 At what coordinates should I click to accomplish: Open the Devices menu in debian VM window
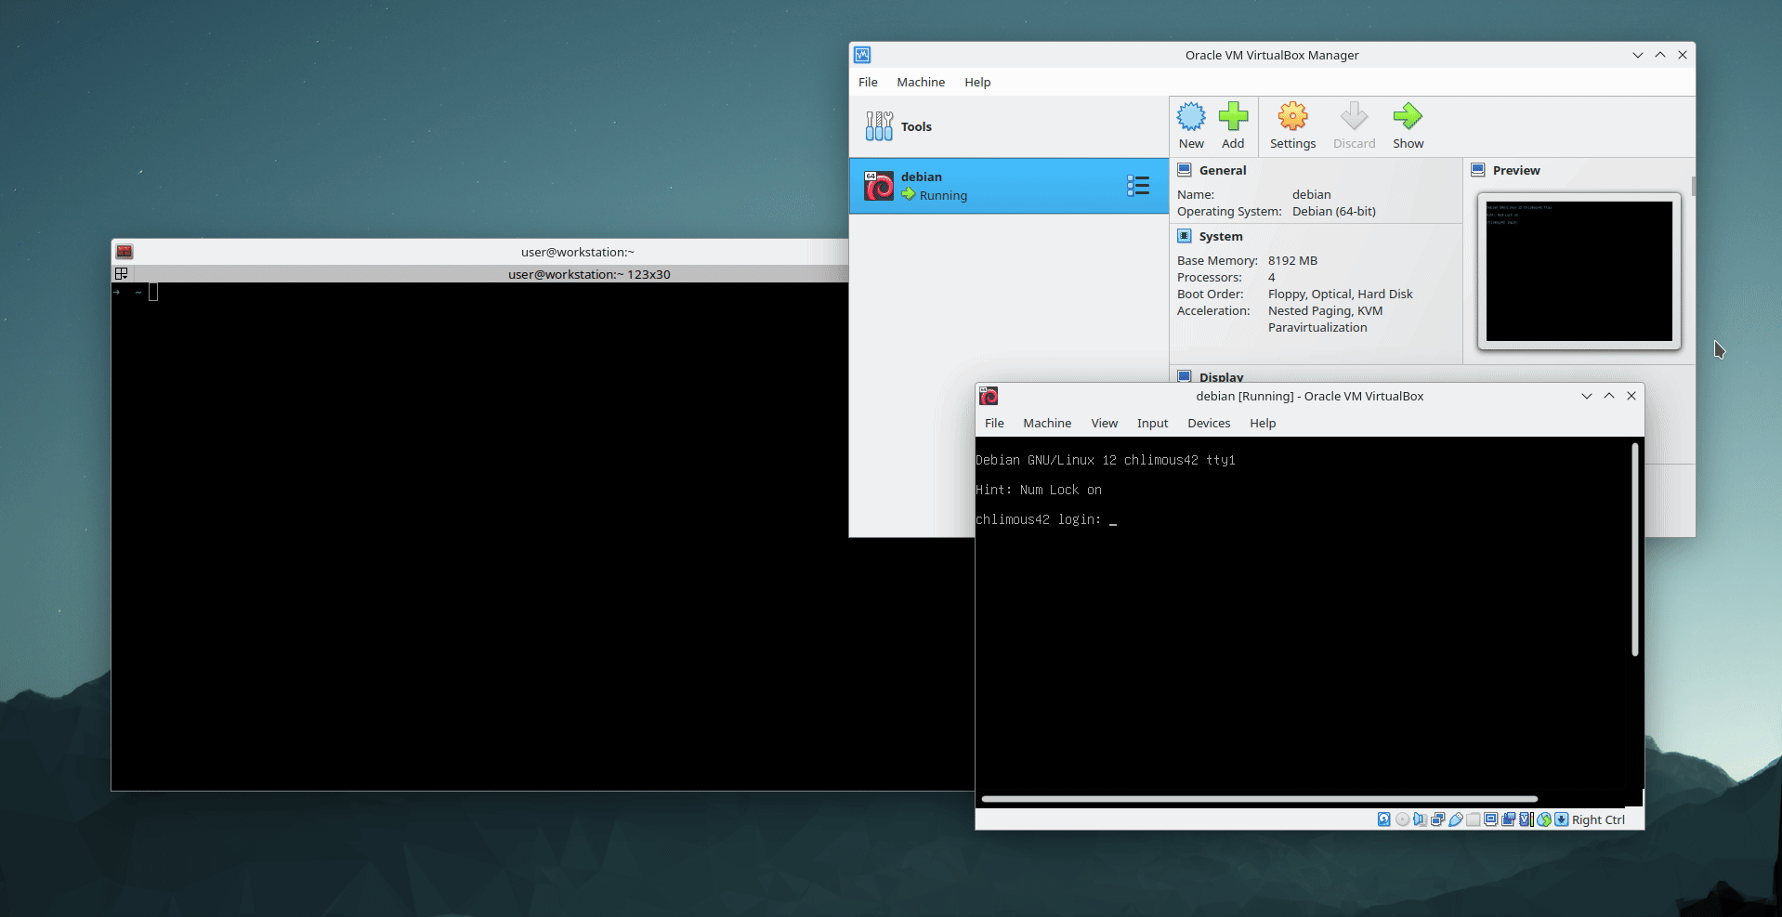point(1209,423)
